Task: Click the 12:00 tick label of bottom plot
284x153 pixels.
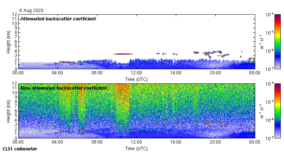Action: click(x=137, y=142)
